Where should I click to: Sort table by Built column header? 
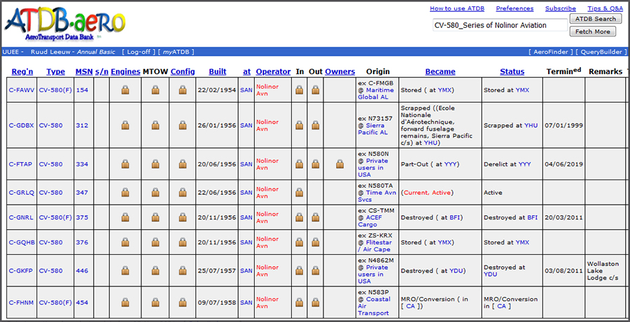click(217, 71)
